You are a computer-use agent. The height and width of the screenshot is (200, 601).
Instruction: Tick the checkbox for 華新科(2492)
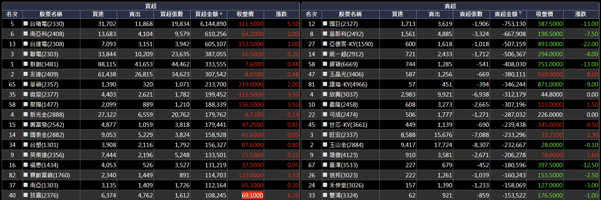(x=325, y=34)
